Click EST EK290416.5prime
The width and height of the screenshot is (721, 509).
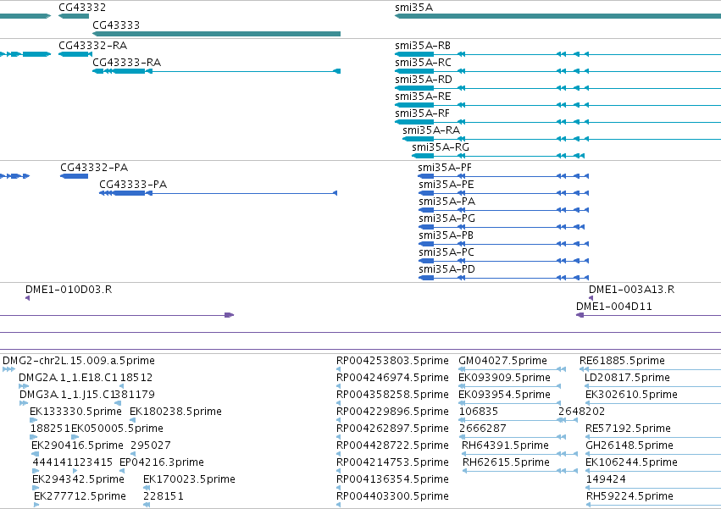pyautogui.click(x=77, y=445)
